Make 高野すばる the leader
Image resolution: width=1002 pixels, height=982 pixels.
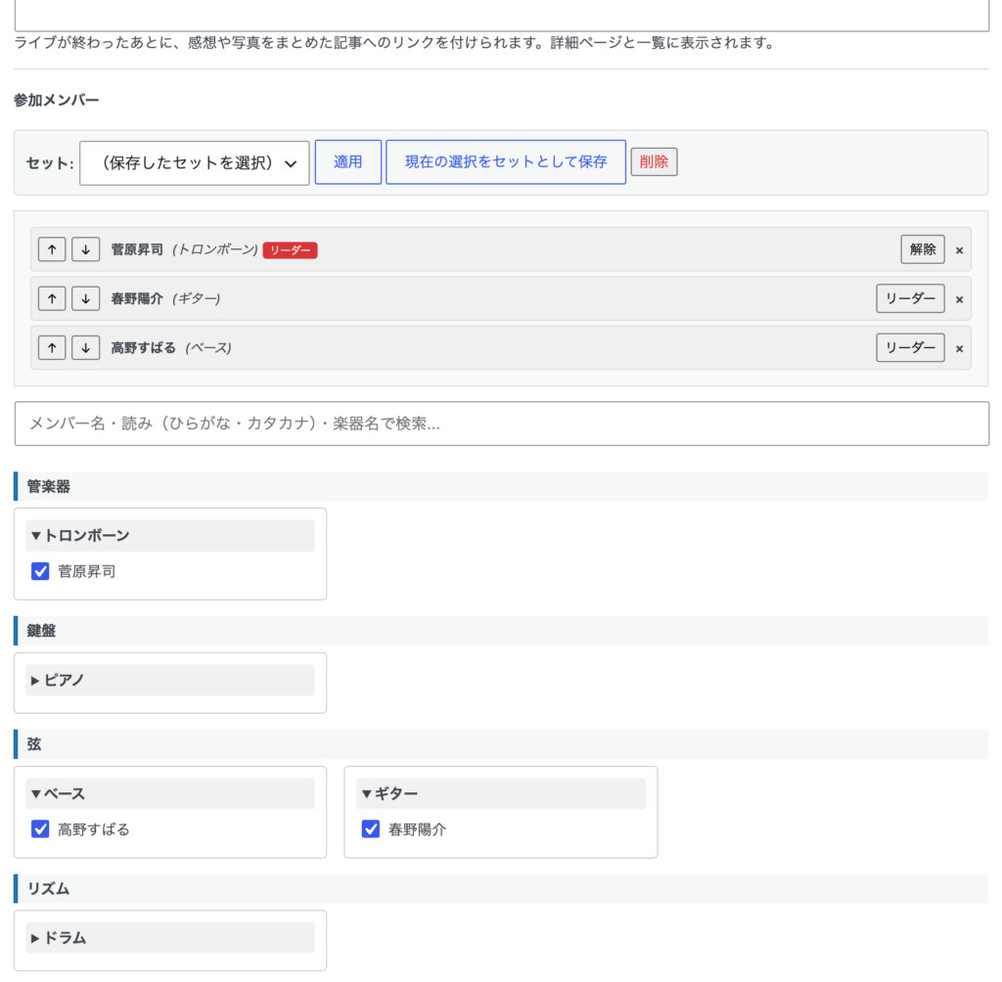[910, 347]
